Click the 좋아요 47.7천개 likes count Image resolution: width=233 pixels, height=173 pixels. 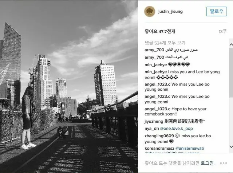point(160,31)
